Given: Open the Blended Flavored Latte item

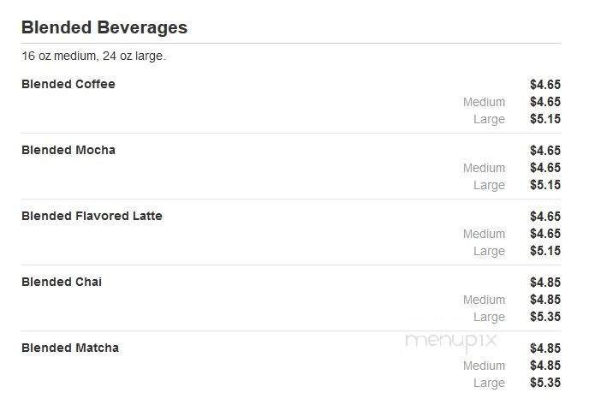Looking at the screenshot, I should tap(92, 216).
